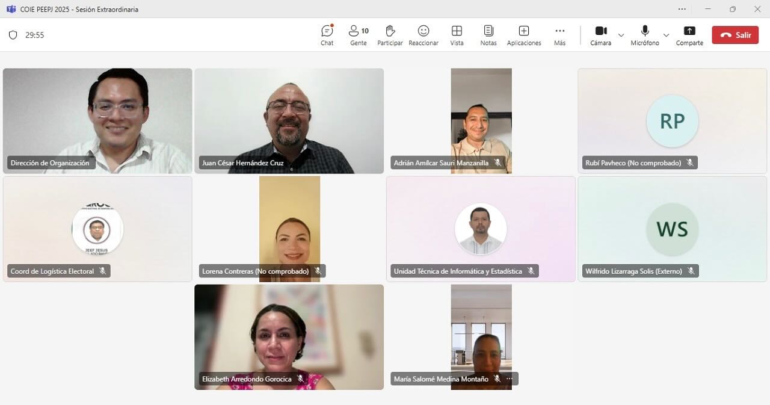Open the Más more-actions menu
This screenshot has width=770, height=405.
point(559,35)
